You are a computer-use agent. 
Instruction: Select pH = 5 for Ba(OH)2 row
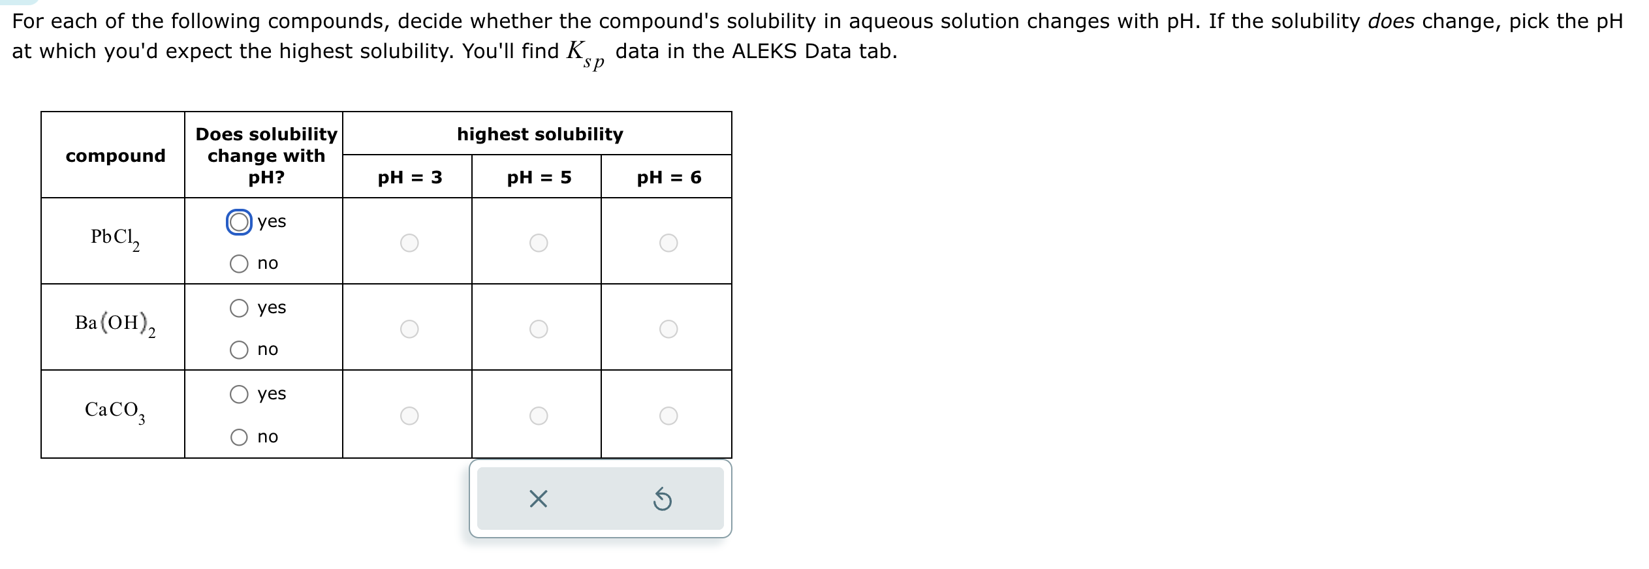click(x=537, y=329)
